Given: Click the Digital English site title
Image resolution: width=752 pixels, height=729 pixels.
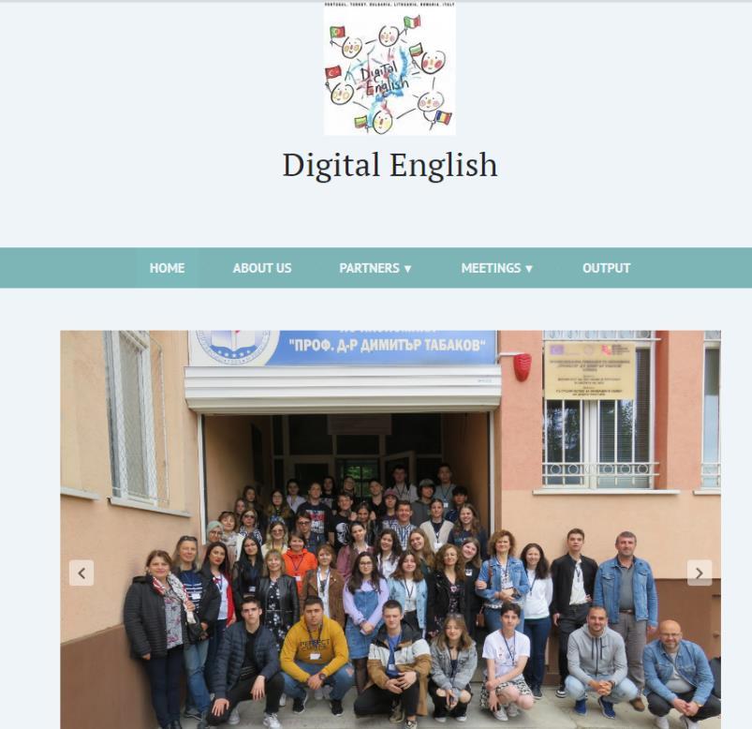Looking at the screenshot, I should 390,165.
